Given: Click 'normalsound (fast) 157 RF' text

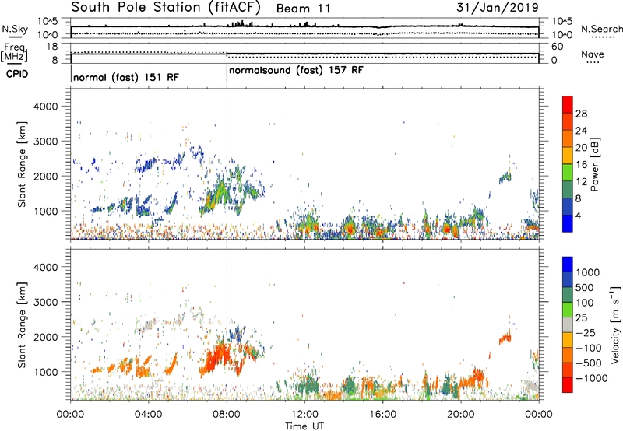Looking at the screenshot, I should (296, 71).
